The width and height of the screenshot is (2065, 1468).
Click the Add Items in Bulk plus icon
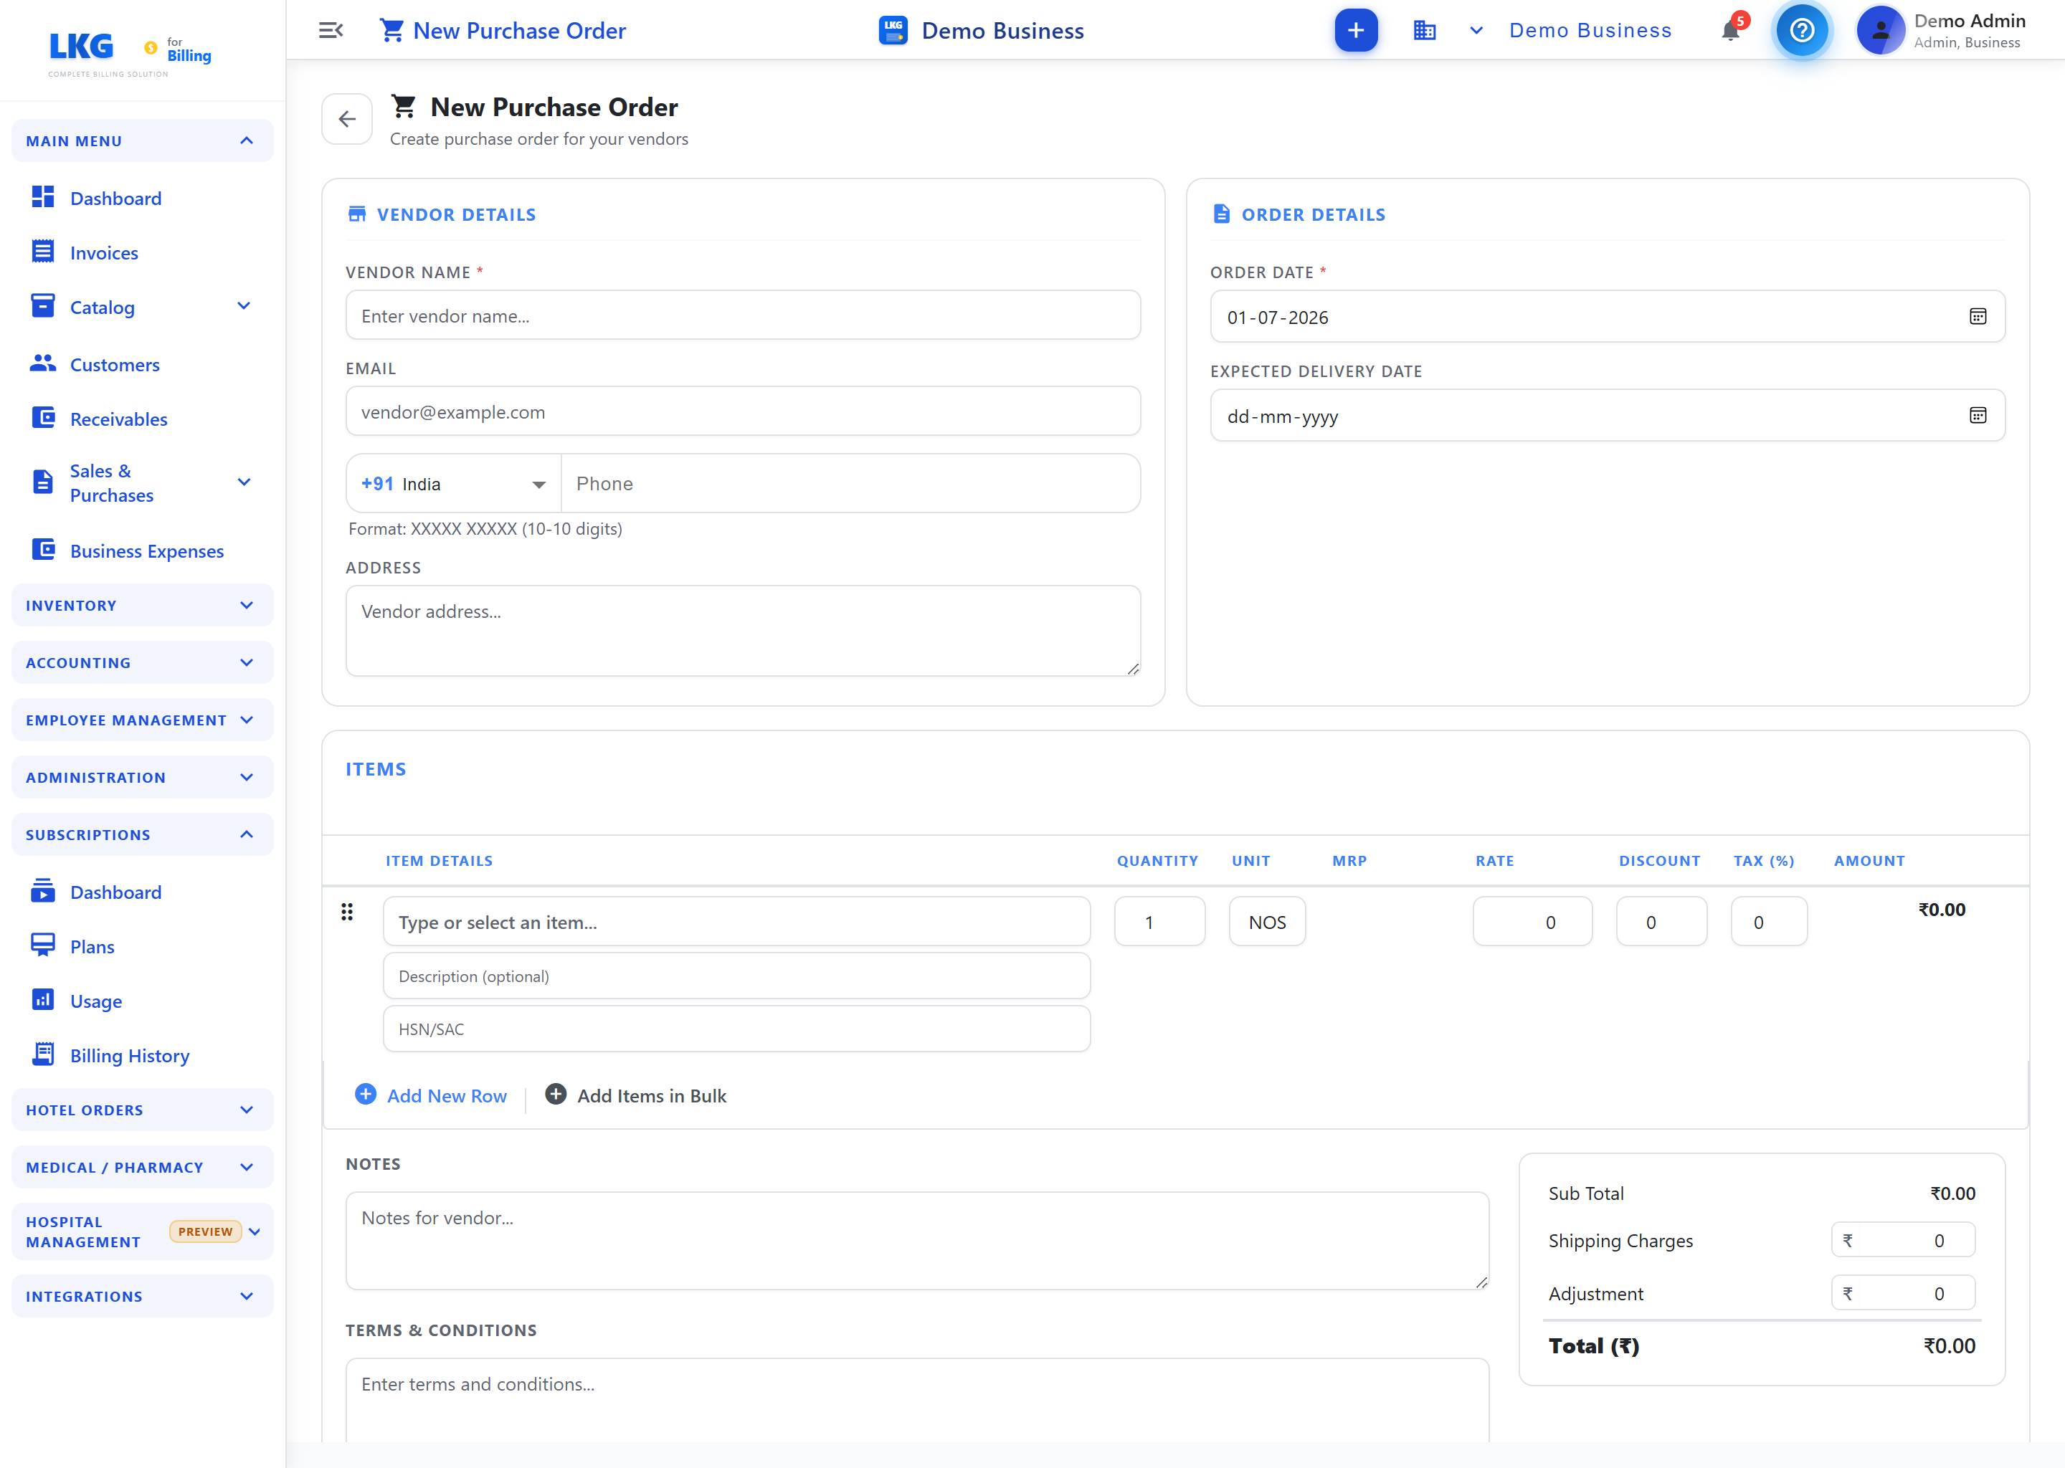click(x=556, y=1095)
